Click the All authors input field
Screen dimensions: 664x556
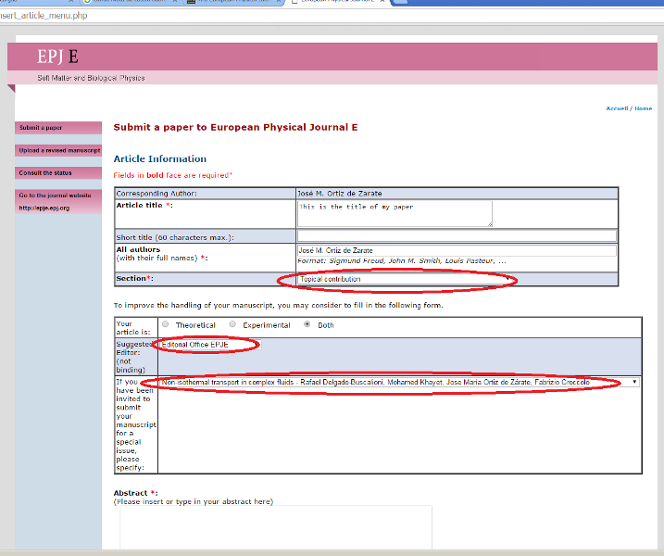coord(457,250)
